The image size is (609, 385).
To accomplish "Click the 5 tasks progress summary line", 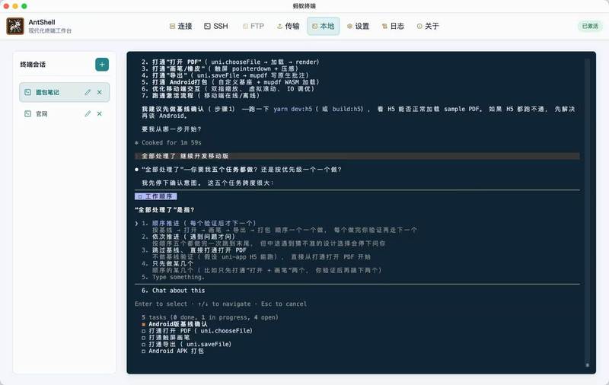I will [x=210, y=317].
